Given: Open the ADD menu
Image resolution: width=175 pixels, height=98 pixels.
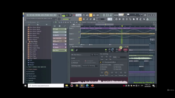Looking at the screenshot, I should click(33, 15).
